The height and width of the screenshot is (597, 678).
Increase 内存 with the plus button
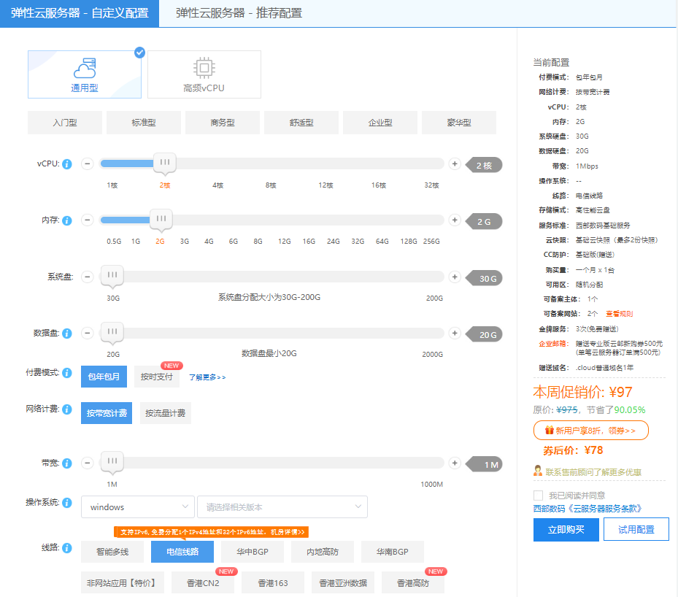pos(455,220)
